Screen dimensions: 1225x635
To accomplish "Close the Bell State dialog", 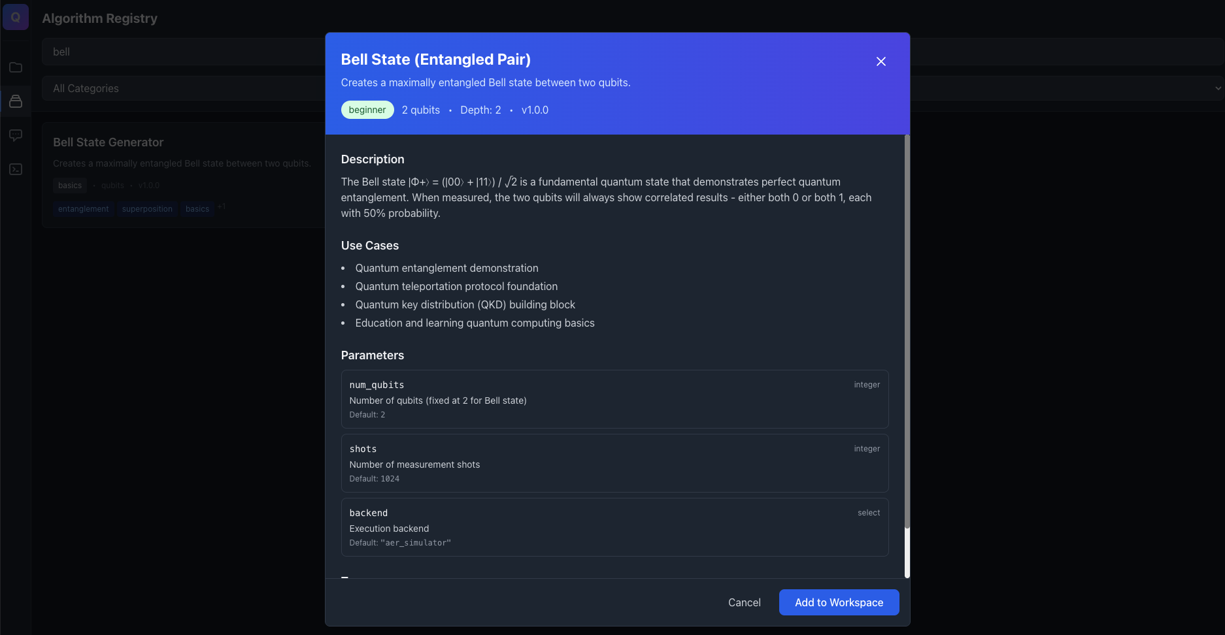I will point(881,61).
